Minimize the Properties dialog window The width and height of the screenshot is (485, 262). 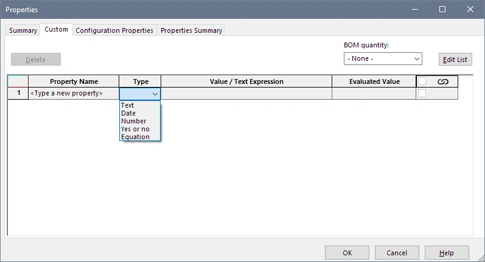pos(414,9)
